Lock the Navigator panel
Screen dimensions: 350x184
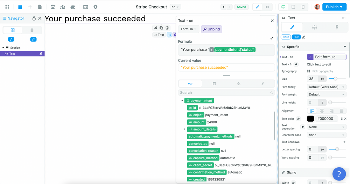click(x=34, y=19)
